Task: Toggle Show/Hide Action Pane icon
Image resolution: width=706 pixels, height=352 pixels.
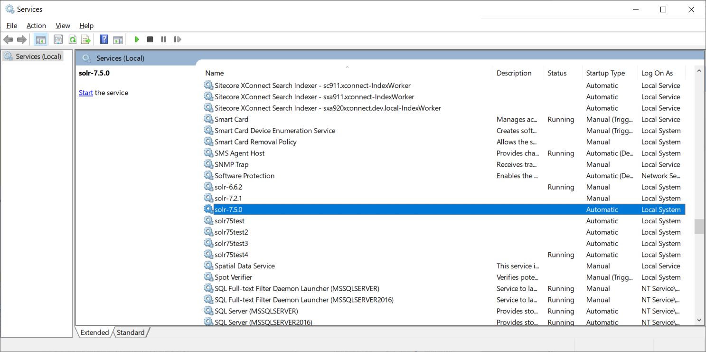Action: pos(118,39)
